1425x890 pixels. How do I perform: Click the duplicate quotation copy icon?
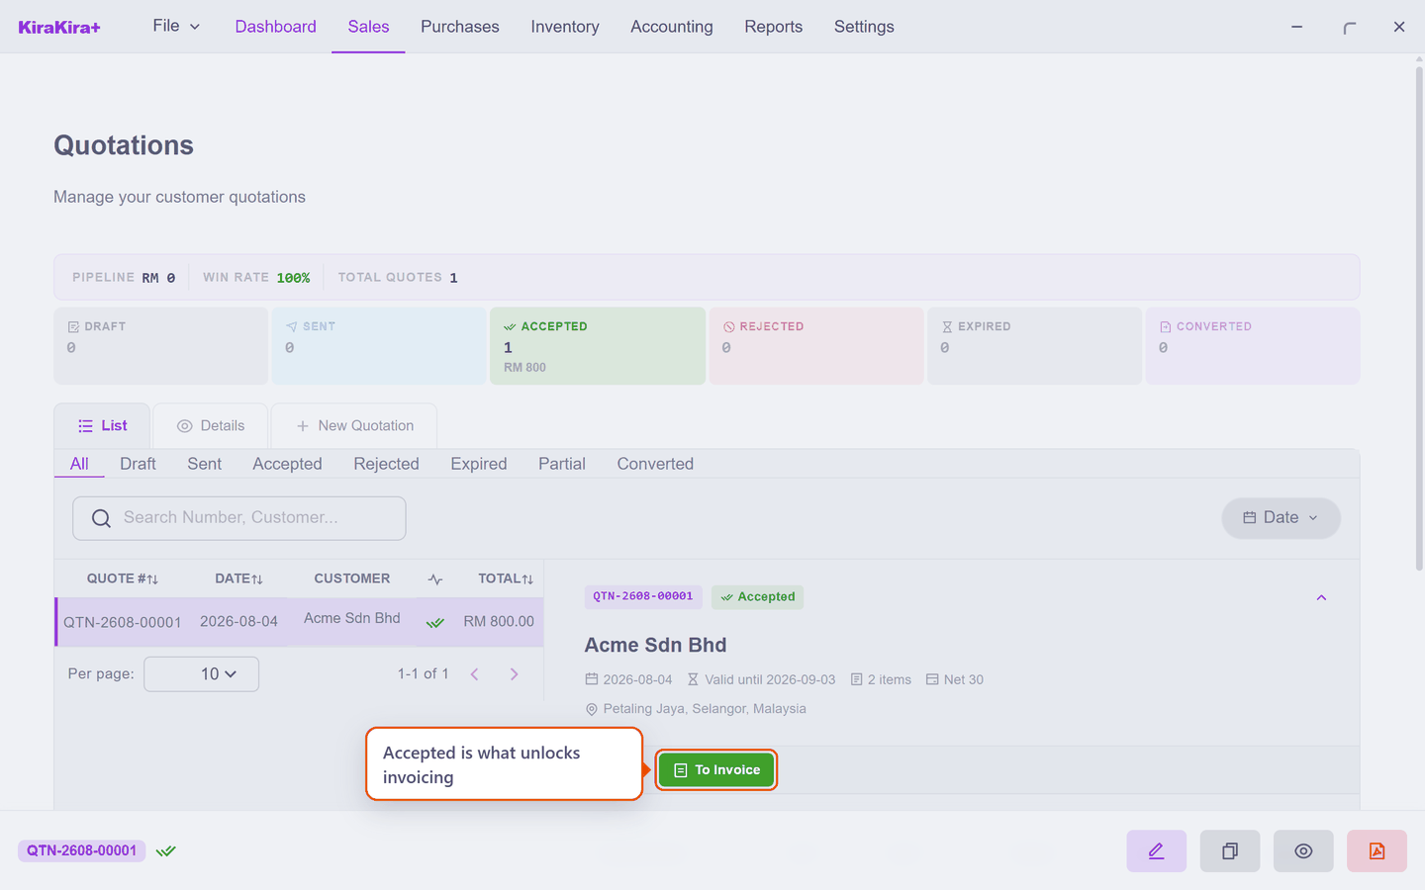1230,850
